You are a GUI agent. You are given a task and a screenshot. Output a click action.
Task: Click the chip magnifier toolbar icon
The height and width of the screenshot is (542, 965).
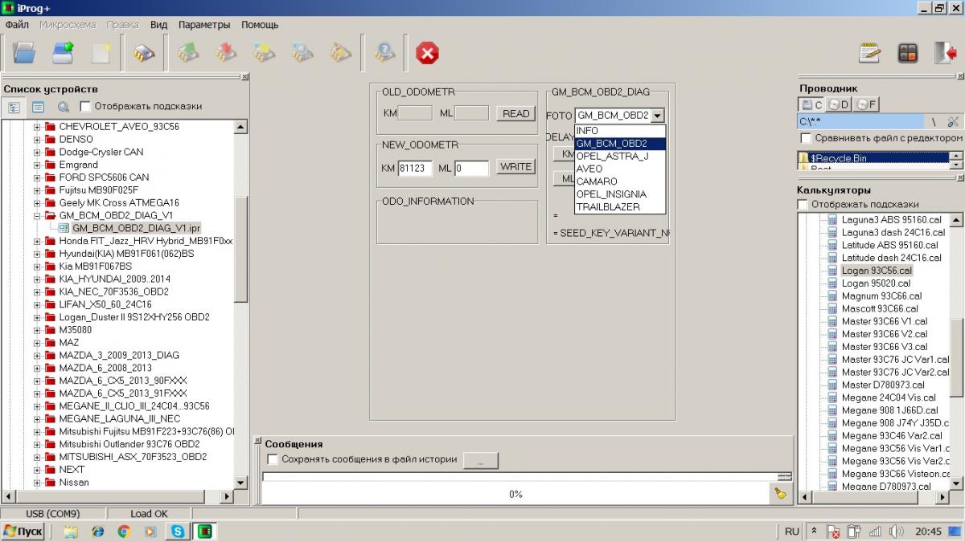click(302, 53)
